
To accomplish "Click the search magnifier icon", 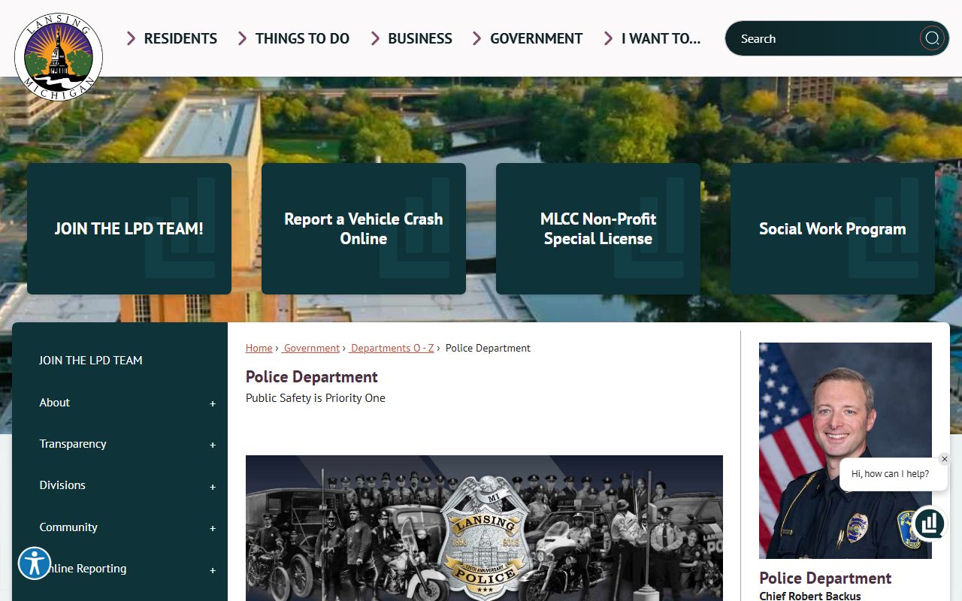I will point(932,38).
